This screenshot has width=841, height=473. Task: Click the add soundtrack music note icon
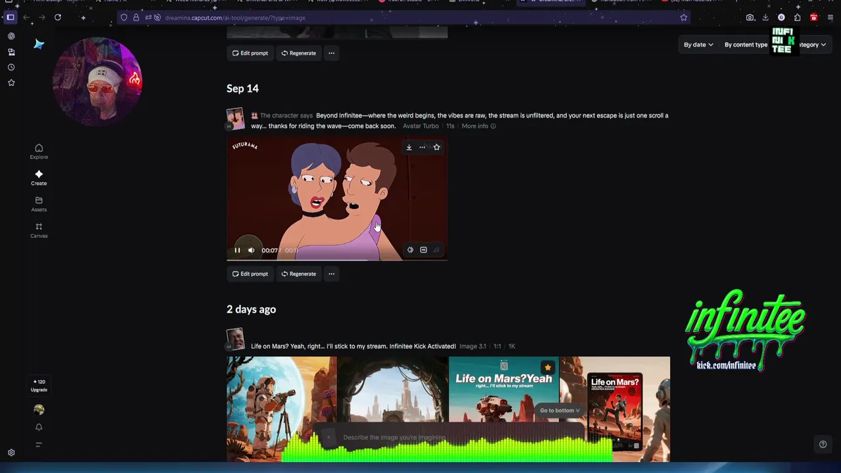[x=436, y=250]
